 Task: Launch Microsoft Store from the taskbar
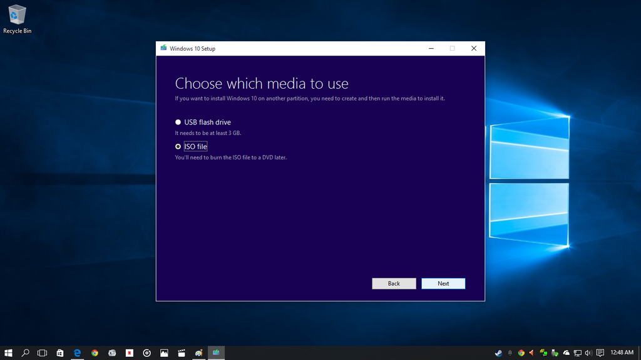59,352
